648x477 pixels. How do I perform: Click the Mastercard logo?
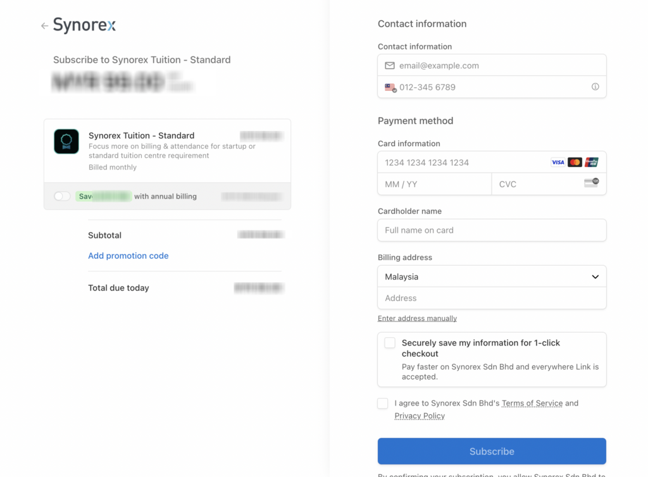575,163
